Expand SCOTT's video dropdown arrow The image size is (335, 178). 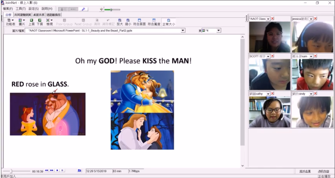268,57
